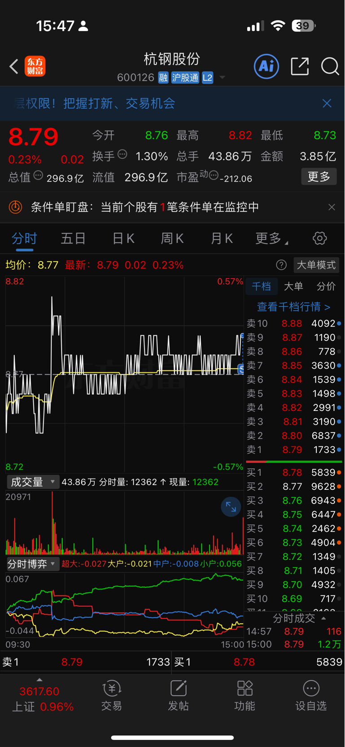Tap the 沪股通 badge

click(185, 78)
